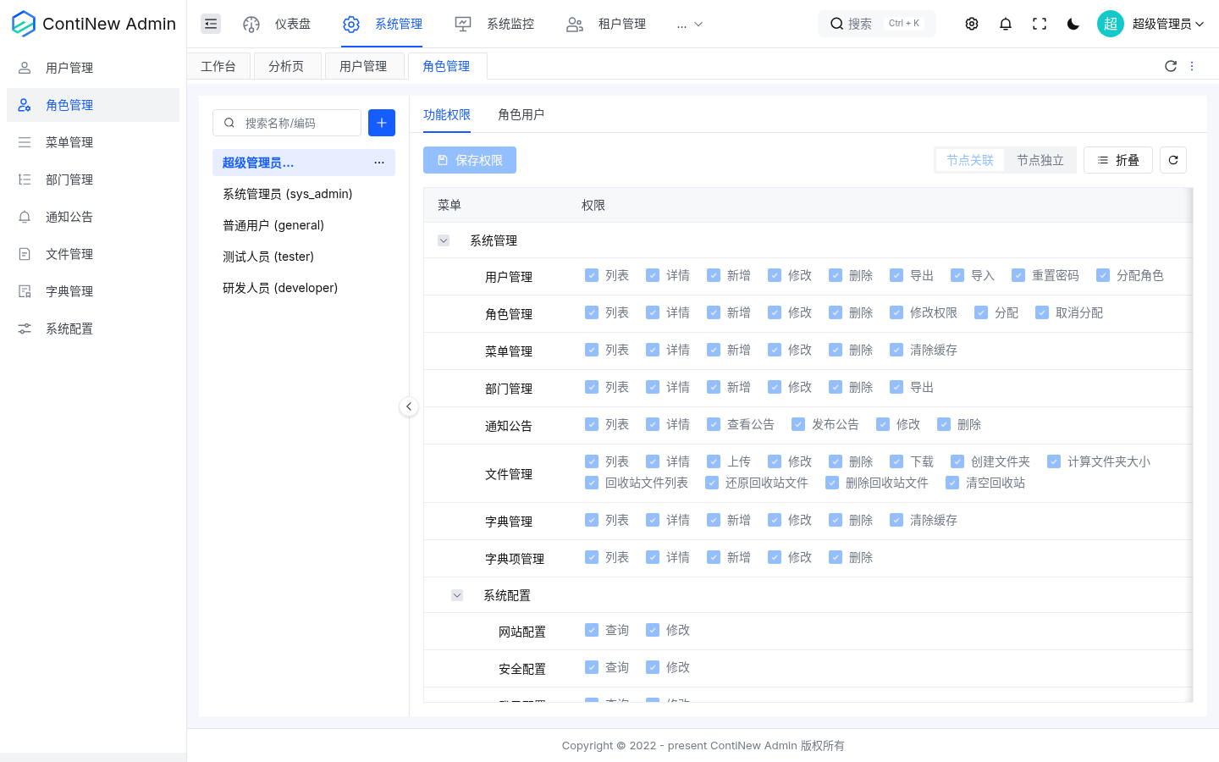The width and height of the screenshot is (1219, 762).
Task: Add a new role with plus button
Action: click(382, 123)
